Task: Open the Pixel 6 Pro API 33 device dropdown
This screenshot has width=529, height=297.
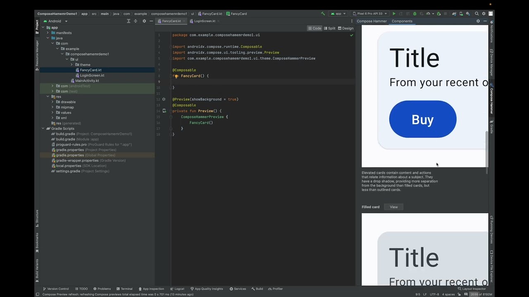Action: (369, 14)
